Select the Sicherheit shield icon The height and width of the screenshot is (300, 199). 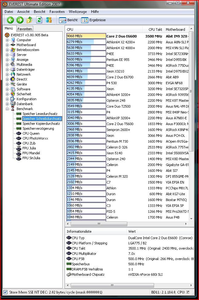(x=13, y=94)
